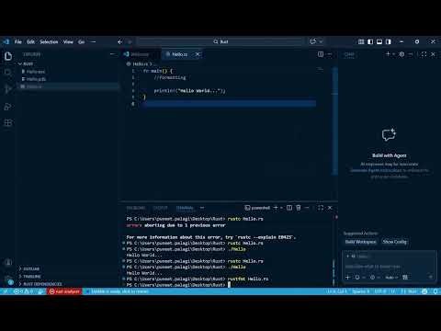Open Copilot chat icon in title bar
Image resolution: width=441 pixels, height=331 pixels.
(x=312, y=41)
